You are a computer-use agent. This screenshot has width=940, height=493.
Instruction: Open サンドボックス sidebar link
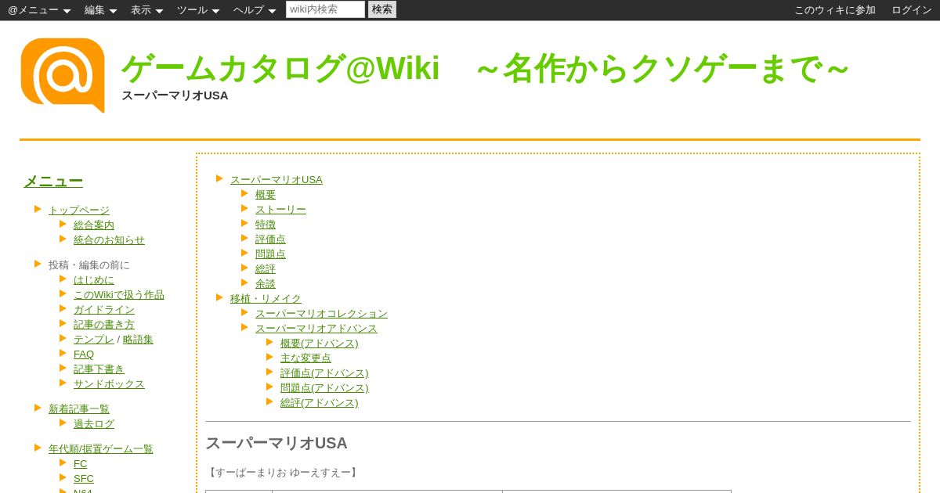[109, 383]
